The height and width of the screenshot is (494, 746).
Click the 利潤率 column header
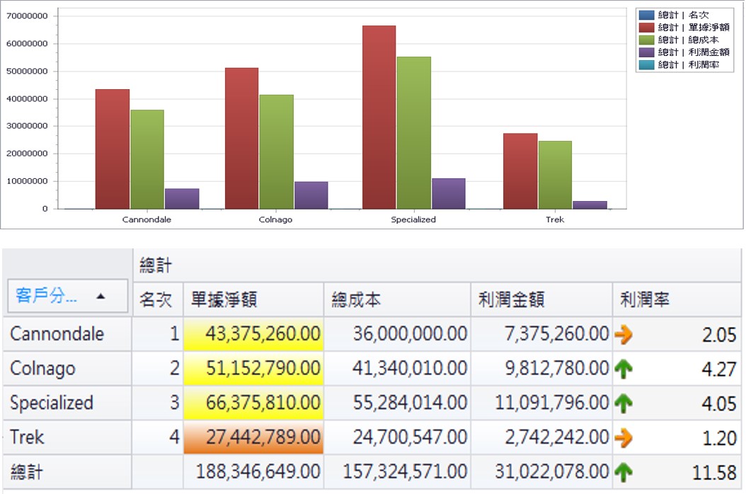677,299
